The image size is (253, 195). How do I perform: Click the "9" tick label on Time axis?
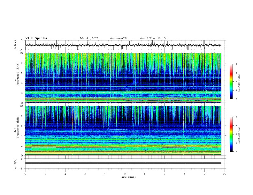pyautogui.click(x=204, y=174)
